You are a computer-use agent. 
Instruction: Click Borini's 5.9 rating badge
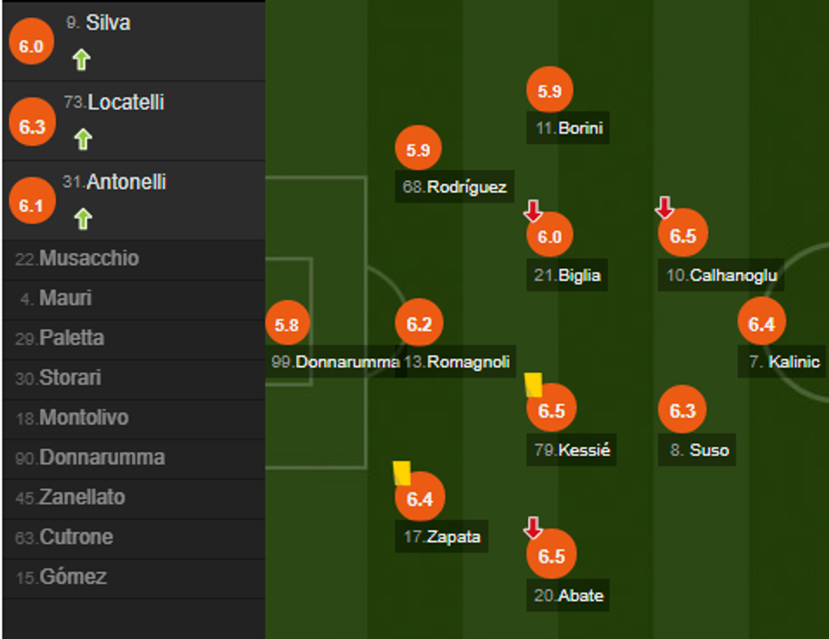coord(549,89)
